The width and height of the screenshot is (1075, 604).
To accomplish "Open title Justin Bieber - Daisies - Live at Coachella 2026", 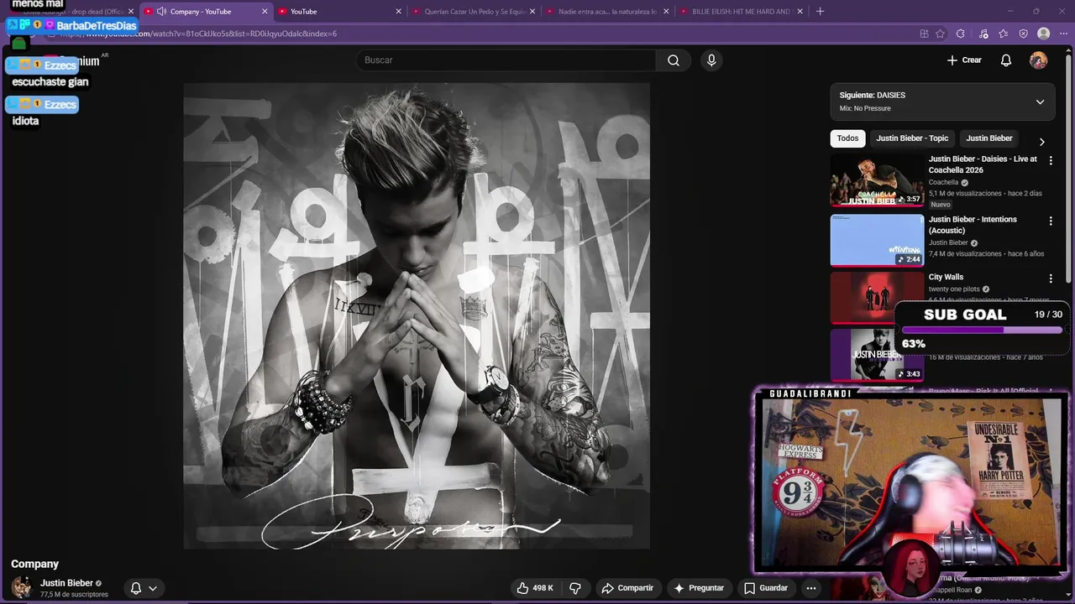I will (x=983, y=164).
